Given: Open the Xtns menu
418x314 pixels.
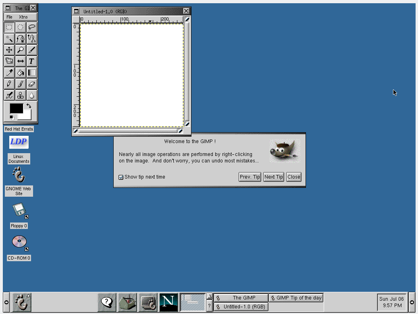Looking at the screenshot, I should (23, 17).
